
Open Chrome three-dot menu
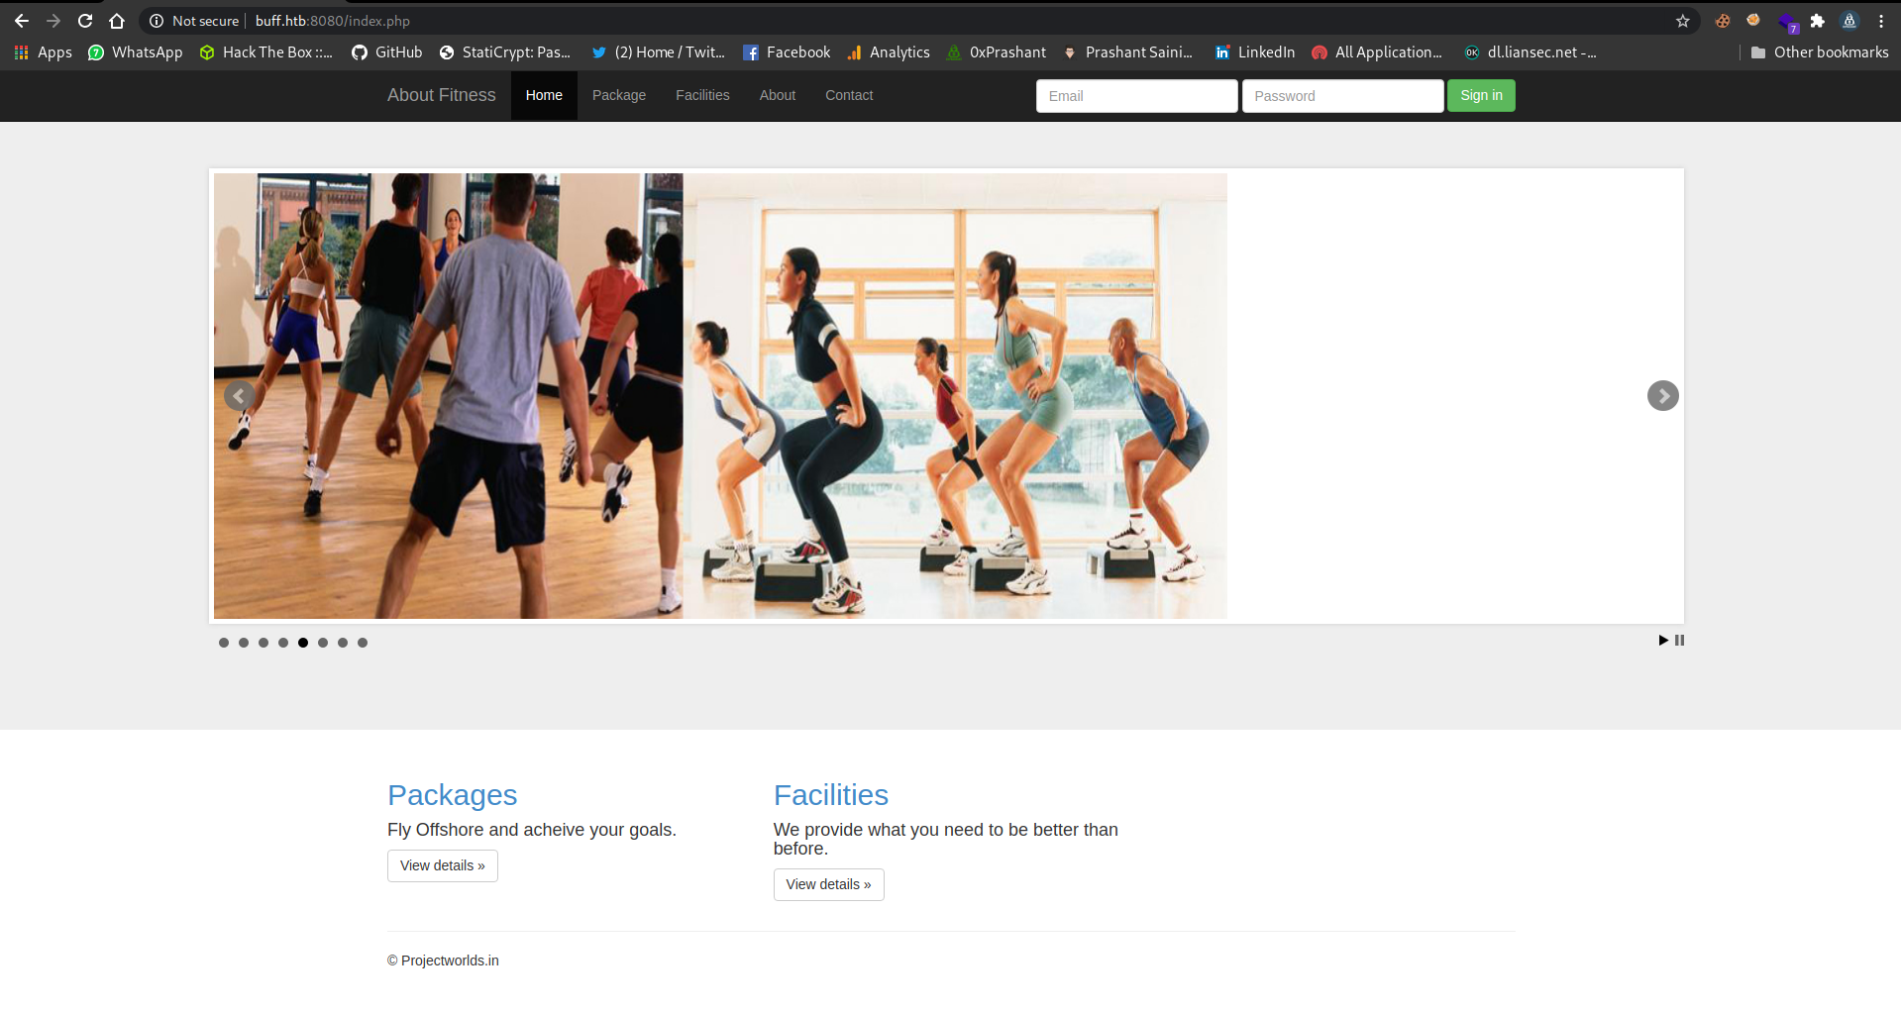click(1880, 21)
